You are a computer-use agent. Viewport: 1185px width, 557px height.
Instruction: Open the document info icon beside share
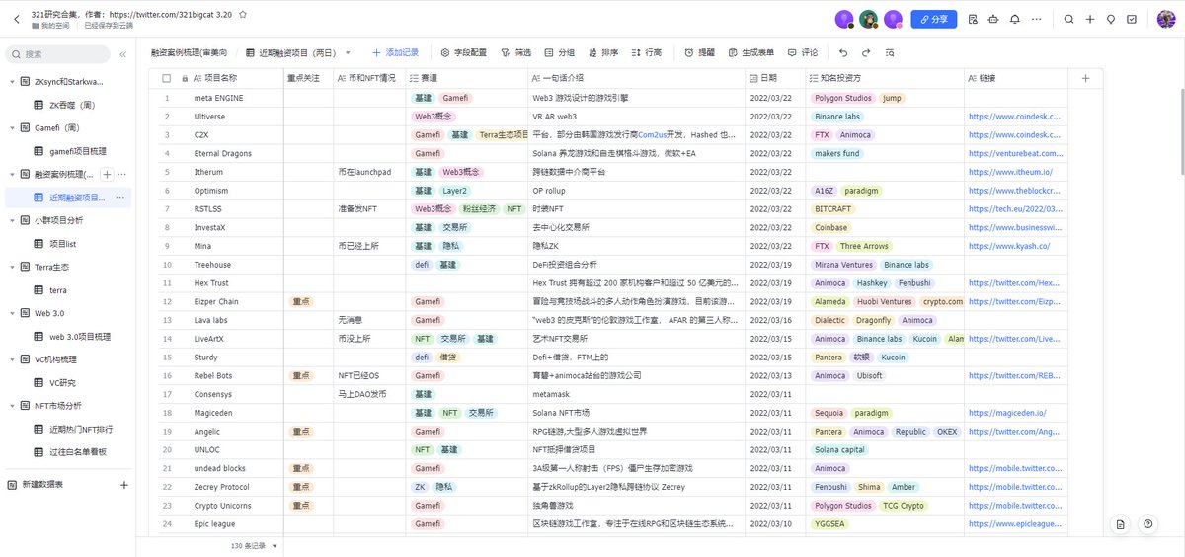[972, 19]
